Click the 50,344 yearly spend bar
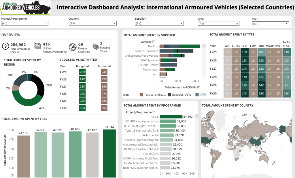Image resolution: width=295 pixels, height=178 pixels. [109, 153]
